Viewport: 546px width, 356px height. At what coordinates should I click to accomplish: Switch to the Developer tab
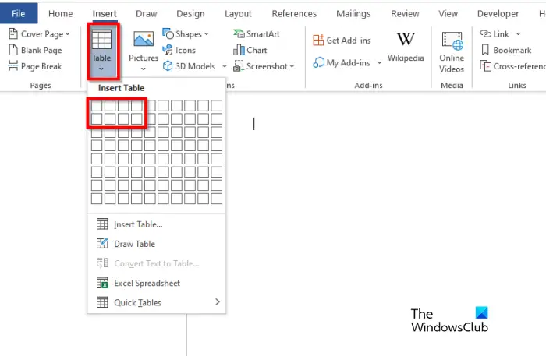pyautogui.click(x=498, y=13)
